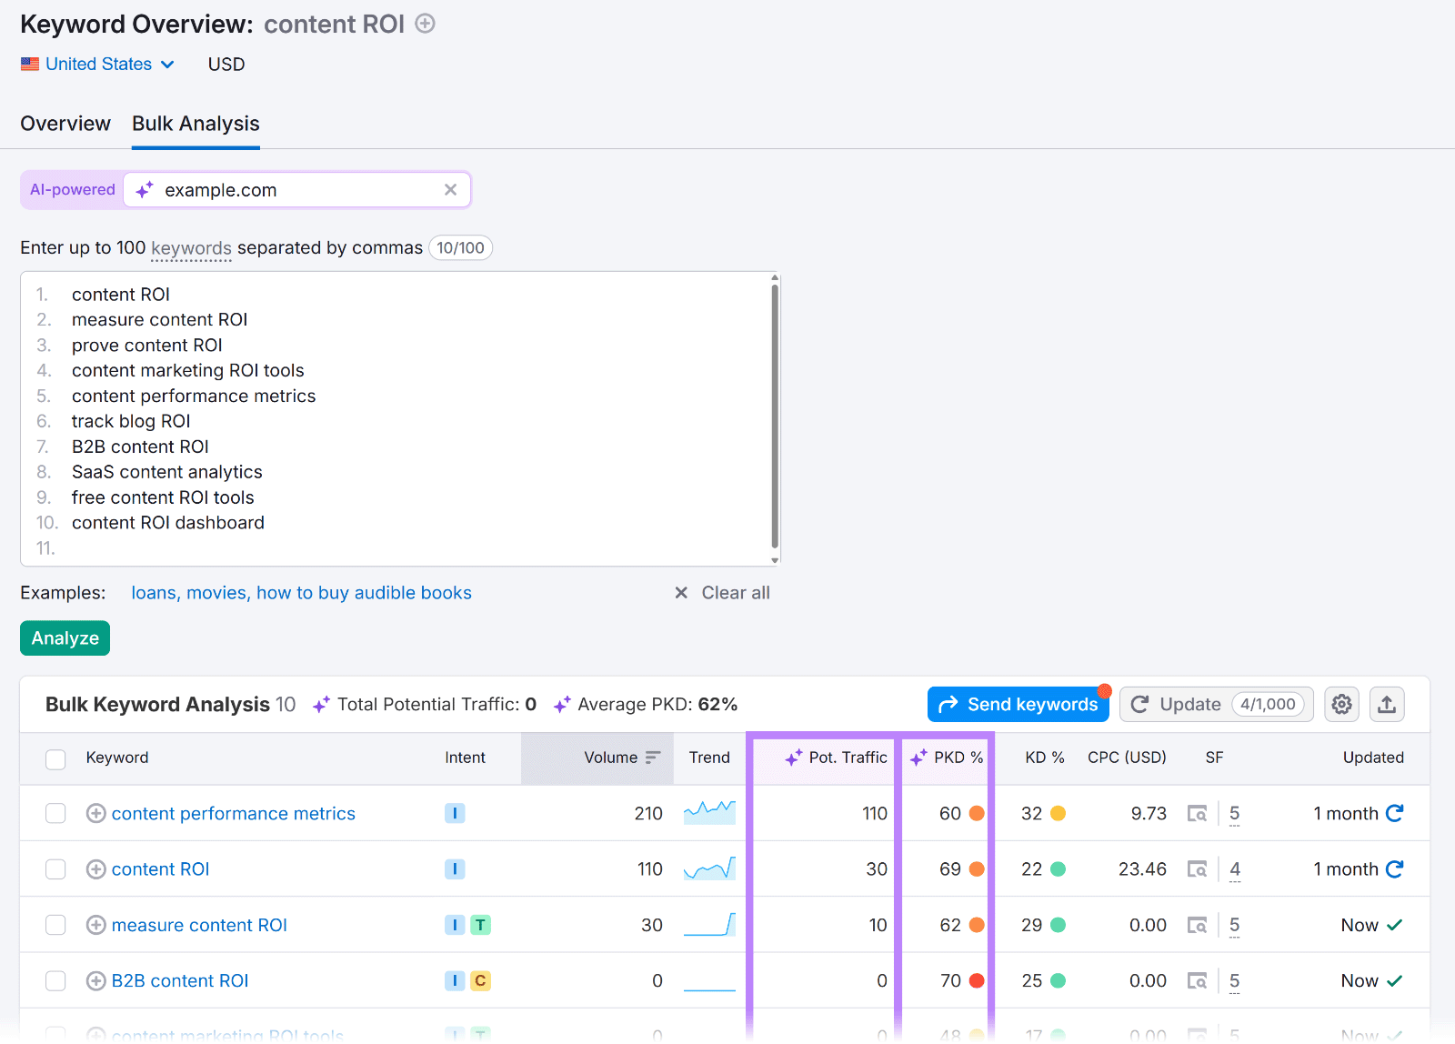This screenshot has height=1044, width=1455.
Task: Click the Analyze button
Action: (x=65, y=637)
